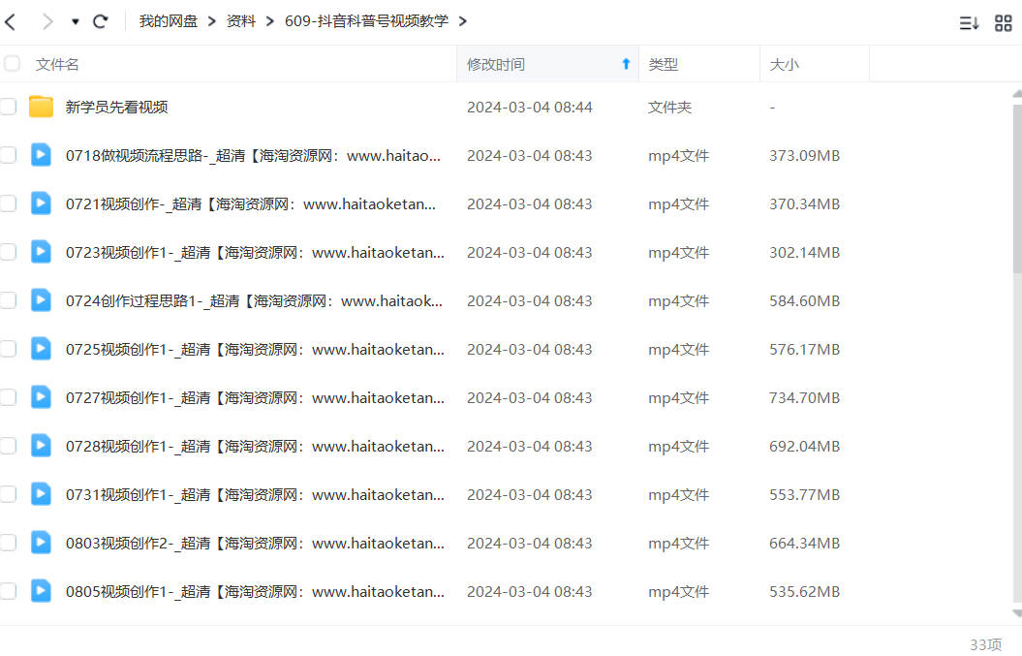Sort by 类型 column
This screenshot has width=1022, height=656.
663,65
